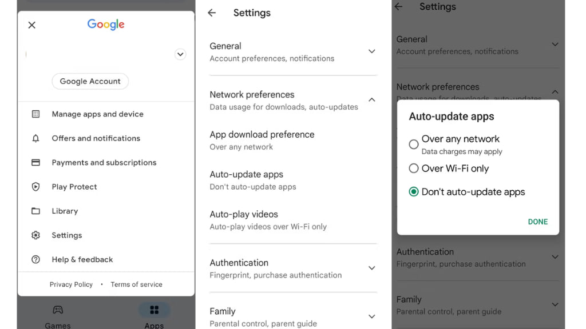The image size is (586, 329).
Task: Select Don't auto-update apps radio button
Action: [414, 192]
